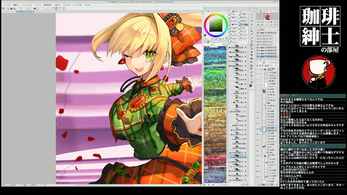Select the Text tool
Screen dimensions: 347x195
[252, 75]
